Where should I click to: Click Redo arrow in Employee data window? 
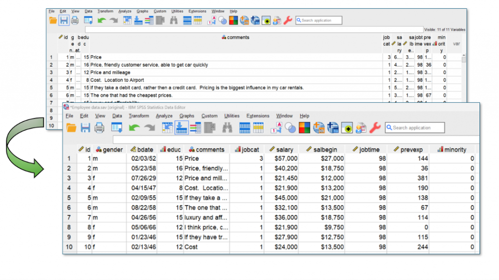[149, 128]
